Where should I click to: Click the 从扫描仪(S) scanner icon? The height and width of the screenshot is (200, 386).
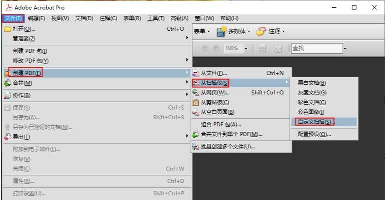(196, 83)
